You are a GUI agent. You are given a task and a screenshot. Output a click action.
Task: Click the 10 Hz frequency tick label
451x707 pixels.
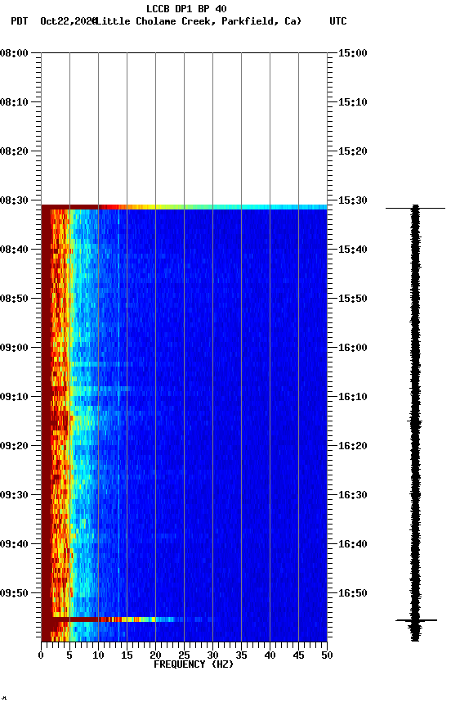click(99, 655)
